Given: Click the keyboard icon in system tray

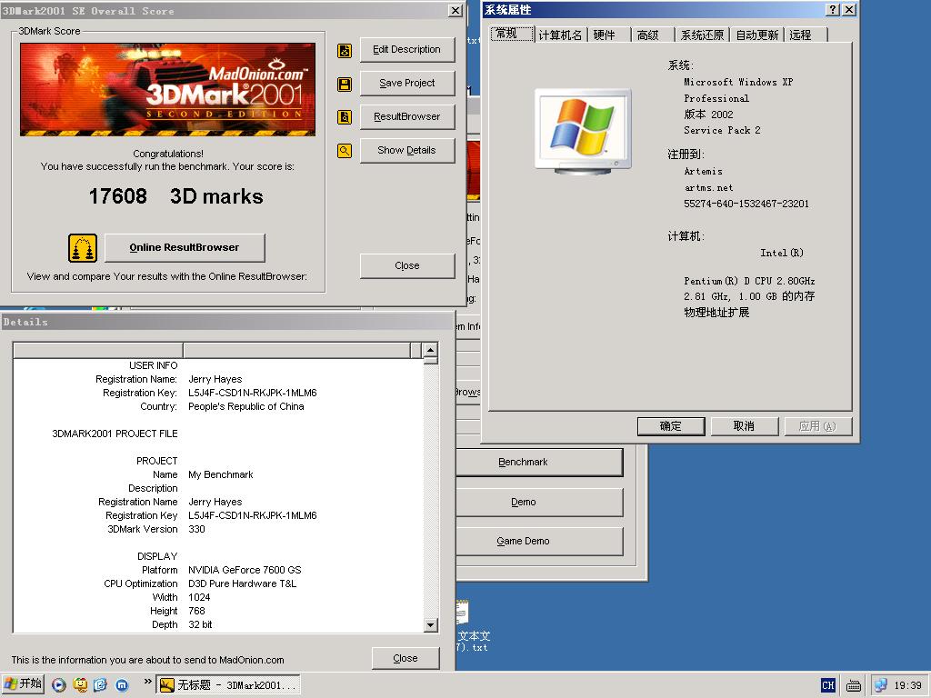Looking at the screenshot, I should (853, 685).
